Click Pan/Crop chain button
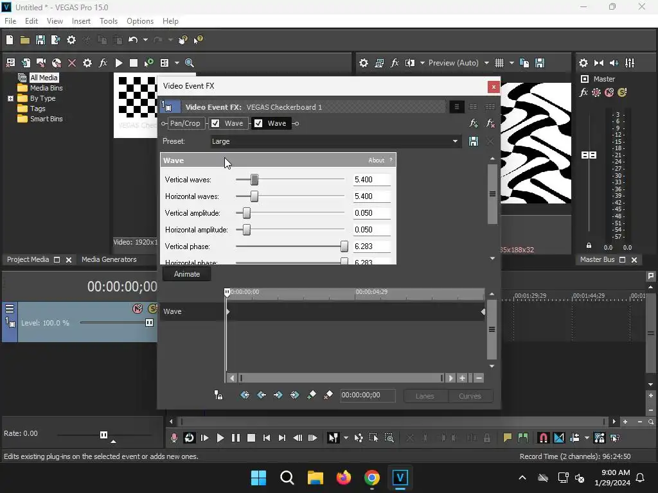The height and width of the screenshot is (493, 658). tap(185, 123)
